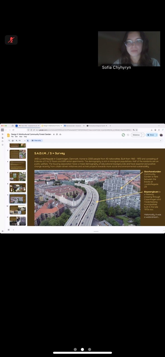
Task: Open grid view of slides
Action: [x=9, y=230]
